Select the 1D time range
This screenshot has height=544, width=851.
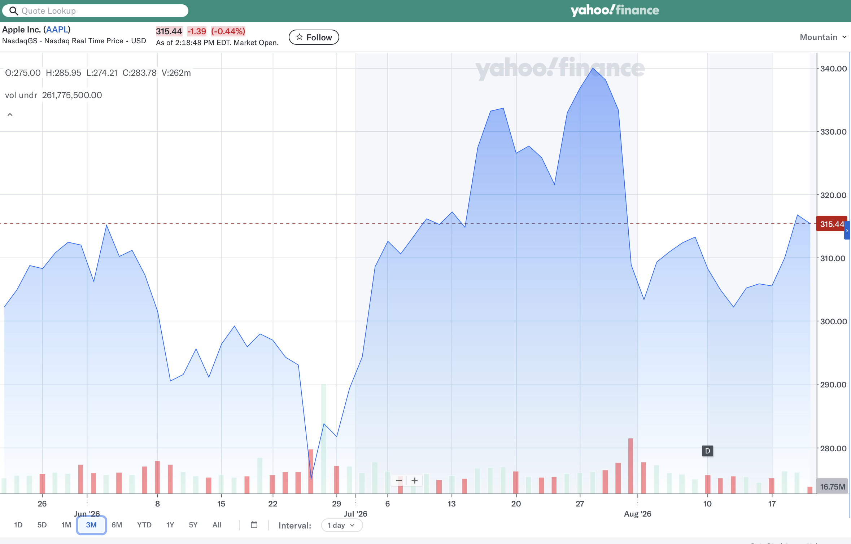(18, 525)
